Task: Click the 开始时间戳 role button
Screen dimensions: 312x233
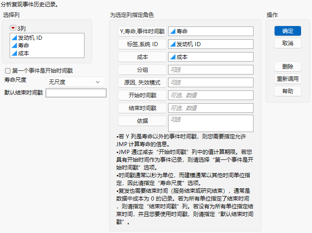Action: 142,95
